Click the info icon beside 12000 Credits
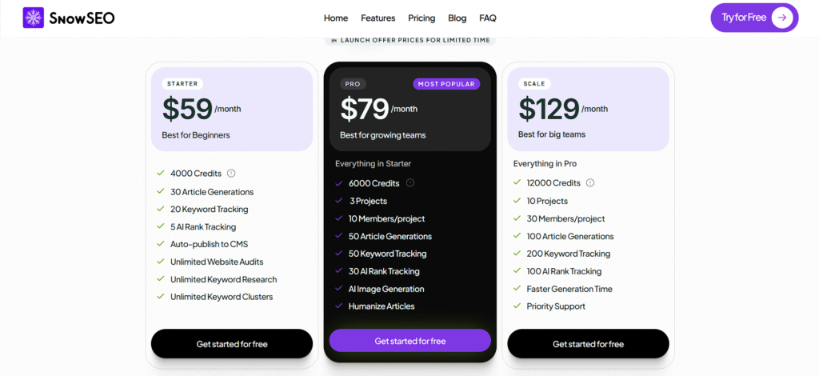The width and height of the screenshot is (819, 376). coord(590,183)
